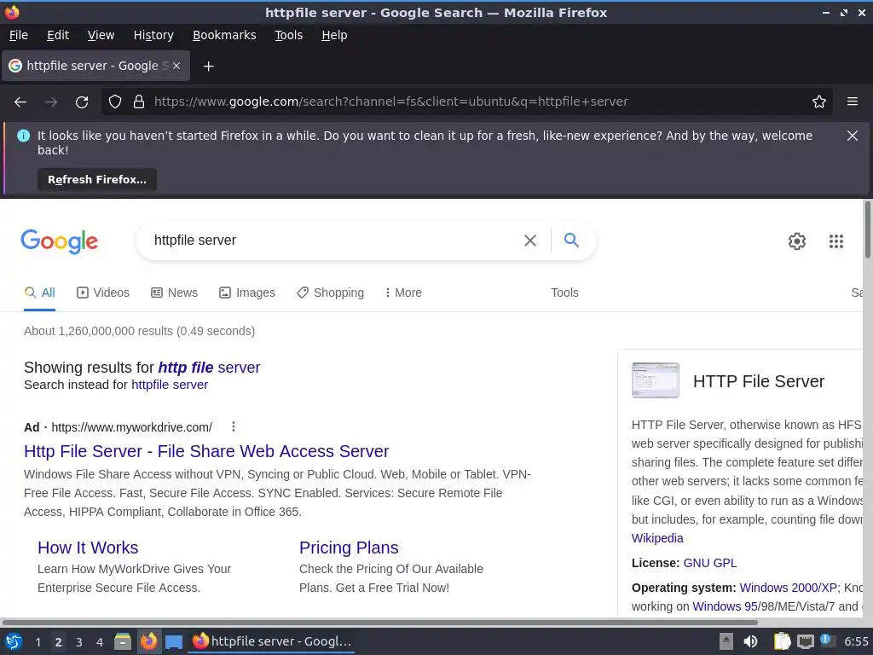The width and height of the screenshot is (873, 655).
Task: Open the clipboard manager tray icon
Action: [782, 641]
